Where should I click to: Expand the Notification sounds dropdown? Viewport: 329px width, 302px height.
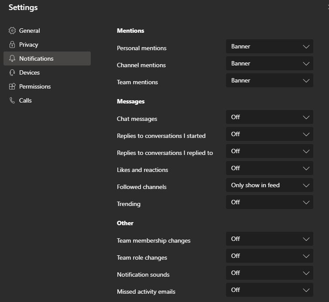click(x=269, y=273)
